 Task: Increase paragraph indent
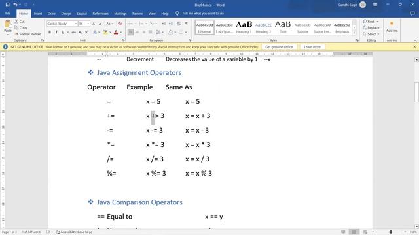[170, 23]
